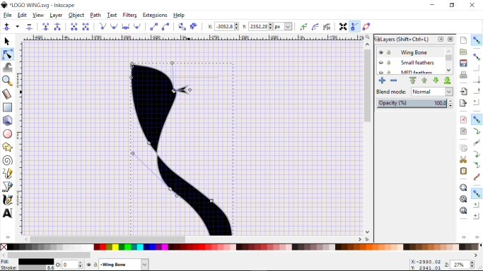Remove the current layer with minus icon

coord(393,80)
